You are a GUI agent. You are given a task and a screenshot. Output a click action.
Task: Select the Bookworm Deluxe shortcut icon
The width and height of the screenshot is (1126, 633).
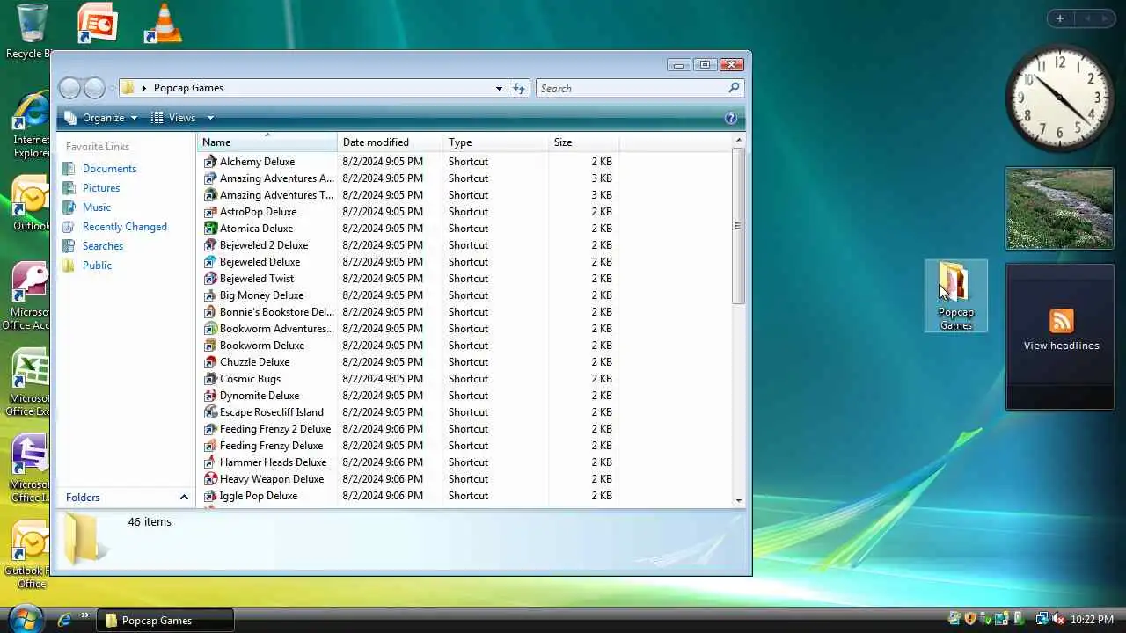click(x=210, y=346)
